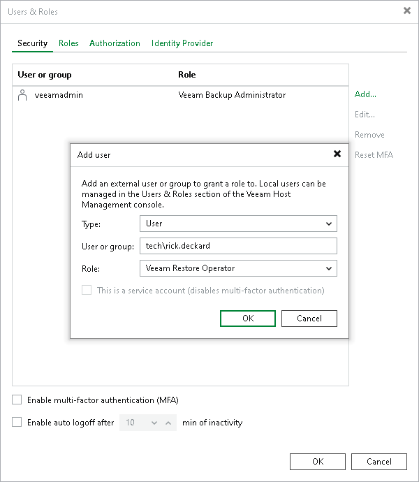Open the Authorization tab
Screen dimensions: 419x482
115,43
